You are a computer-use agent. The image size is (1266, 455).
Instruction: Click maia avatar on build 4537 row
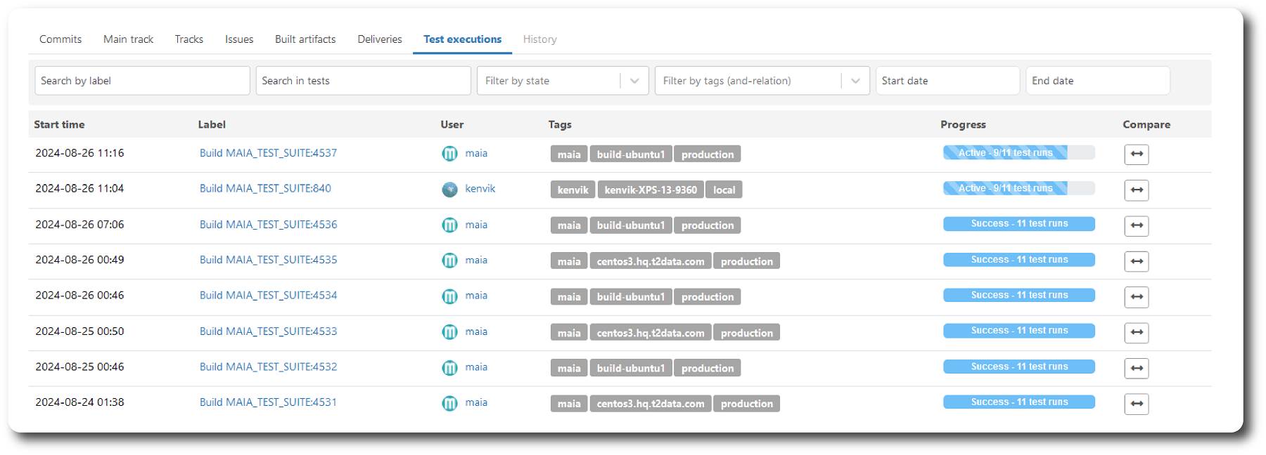[x=449, y=154]
